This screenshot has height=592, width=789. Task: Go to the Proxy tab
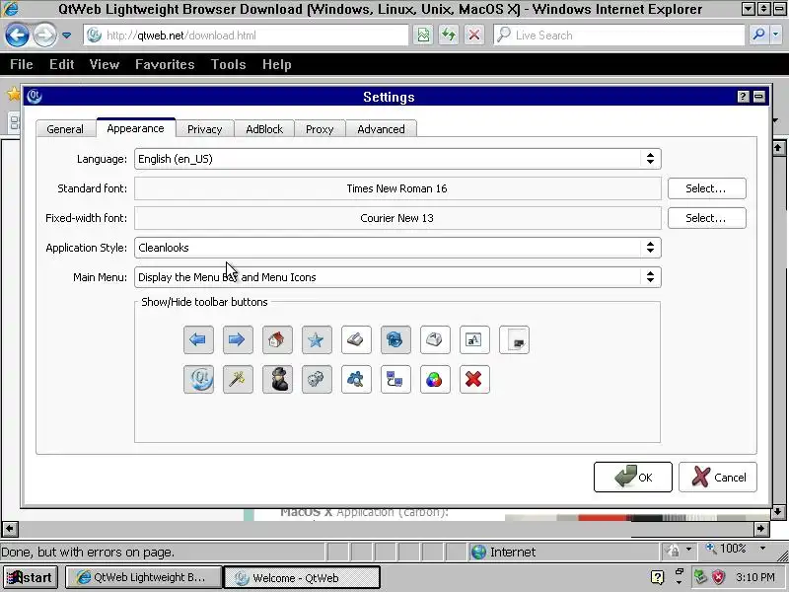coord(320,129)
